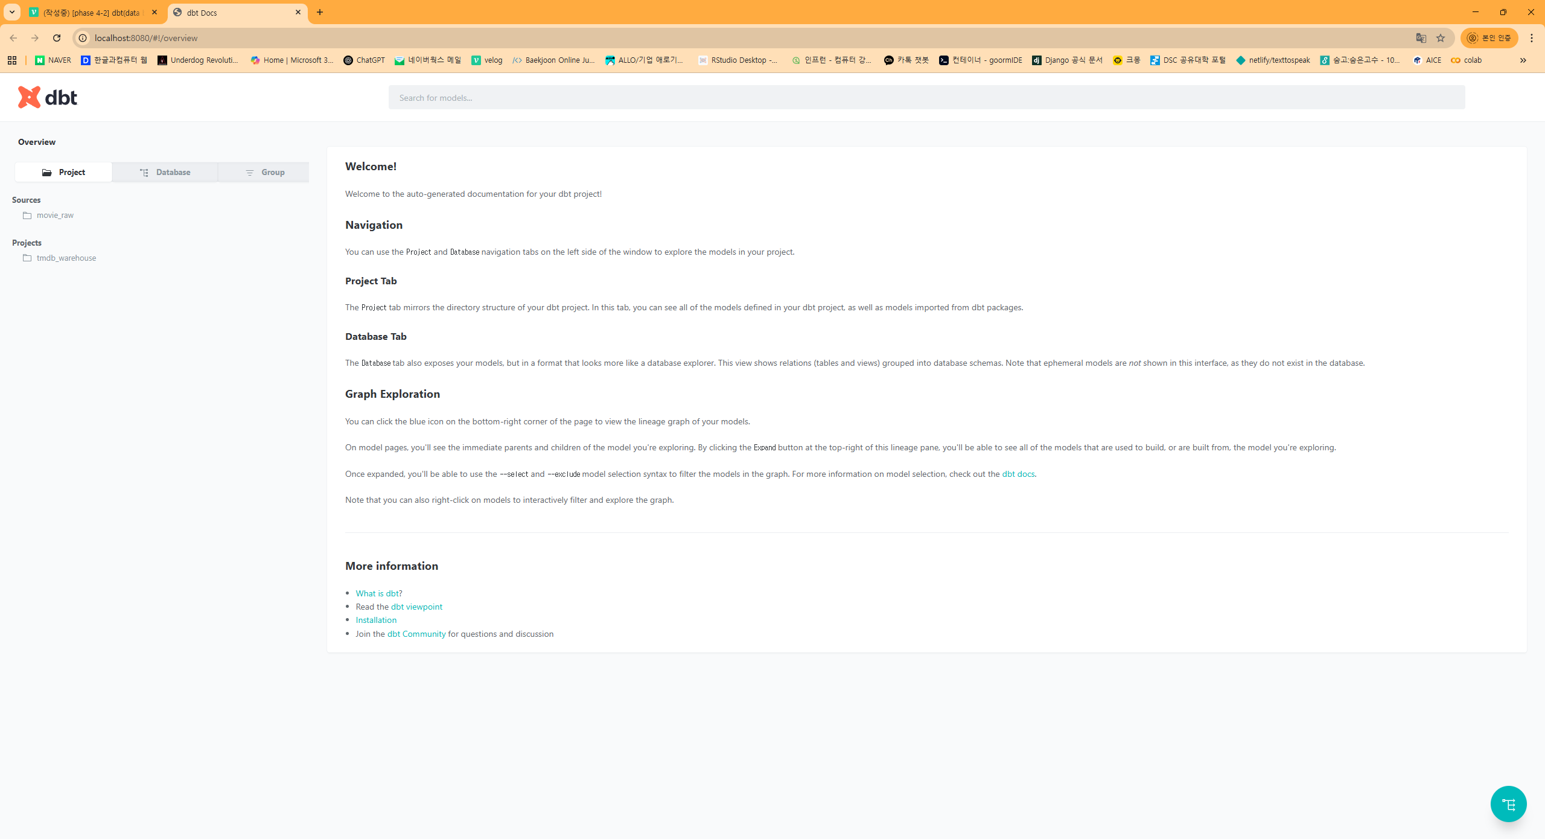Click the bookmark star icon

pyautogui.click(x=1441, y=38)
